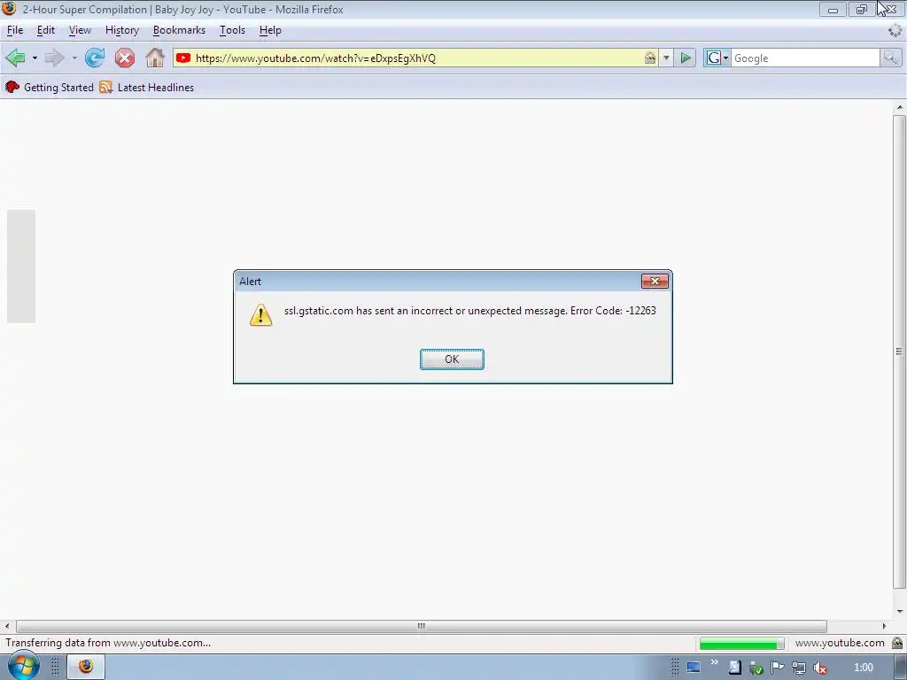Click the vertical scrollbar thumb
The image size is (907, 680).
pyautogui.click(x=900, y=352)
